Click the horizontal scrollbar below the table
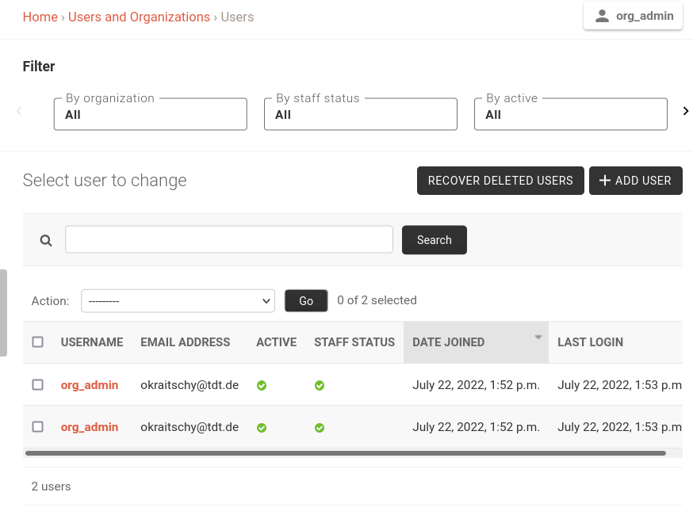The height and width of the screenshot is (519, 693). (346, 452)
